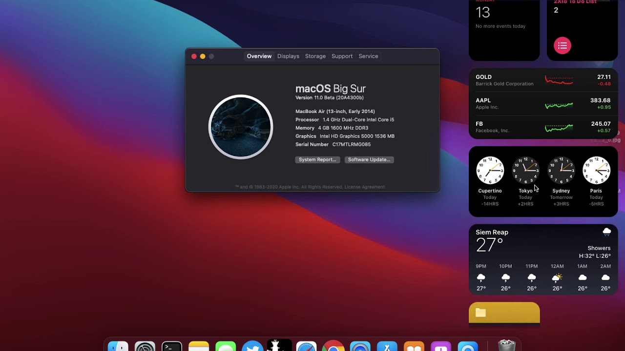Launch Terminal from the Dock
The image size is (625, 351).
click(x=172, y=346)
